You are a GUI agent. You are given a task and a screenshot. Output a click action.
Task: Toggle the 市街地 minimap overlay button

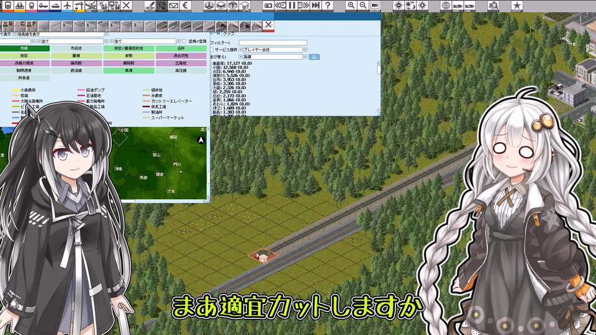coord(76,48)
